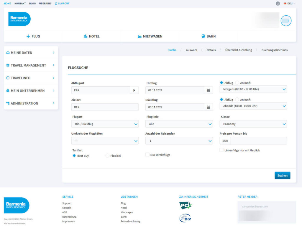
Task: Open the Flugart dropdown
Action: [x=105, y=124]
